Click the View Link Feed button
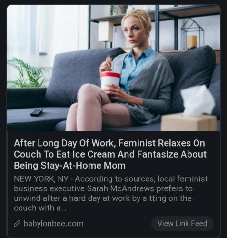The height and width of the screenshot is (238, 227). coord(182,223)
